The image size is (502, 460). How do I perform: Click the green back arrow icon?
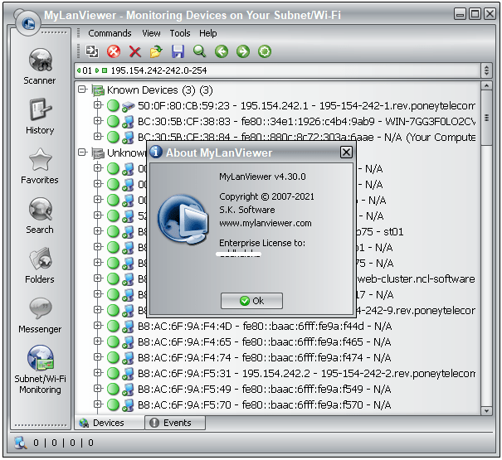[x=222, y=51]
